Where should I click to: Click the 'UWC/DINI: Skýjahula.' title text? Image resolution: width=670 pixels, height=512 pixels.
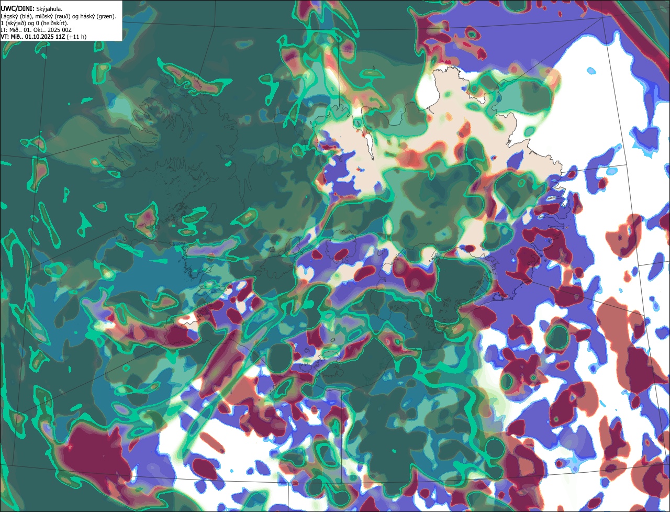[x=31, y=9]
